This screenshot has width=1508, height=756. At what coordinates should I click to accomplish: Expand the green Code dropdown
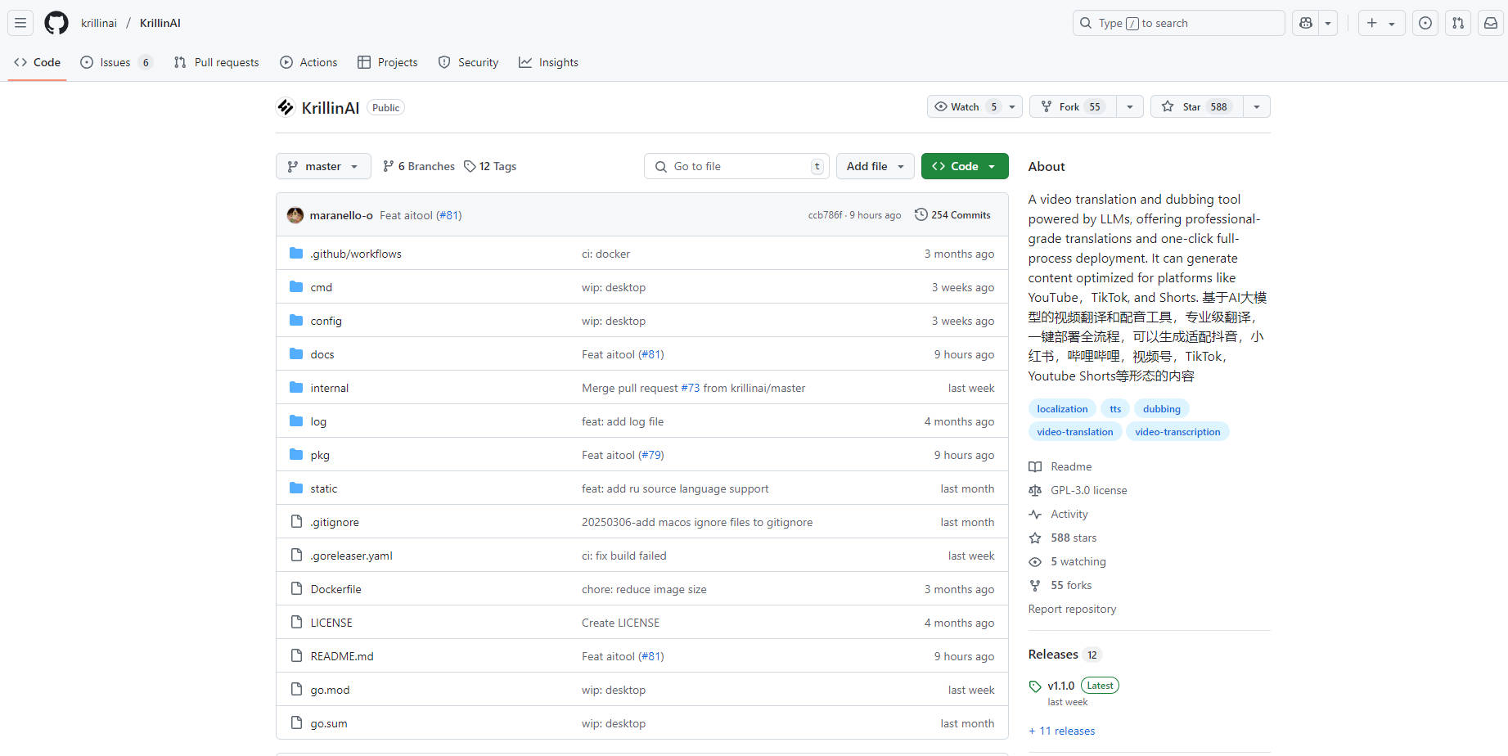point(965,166)
